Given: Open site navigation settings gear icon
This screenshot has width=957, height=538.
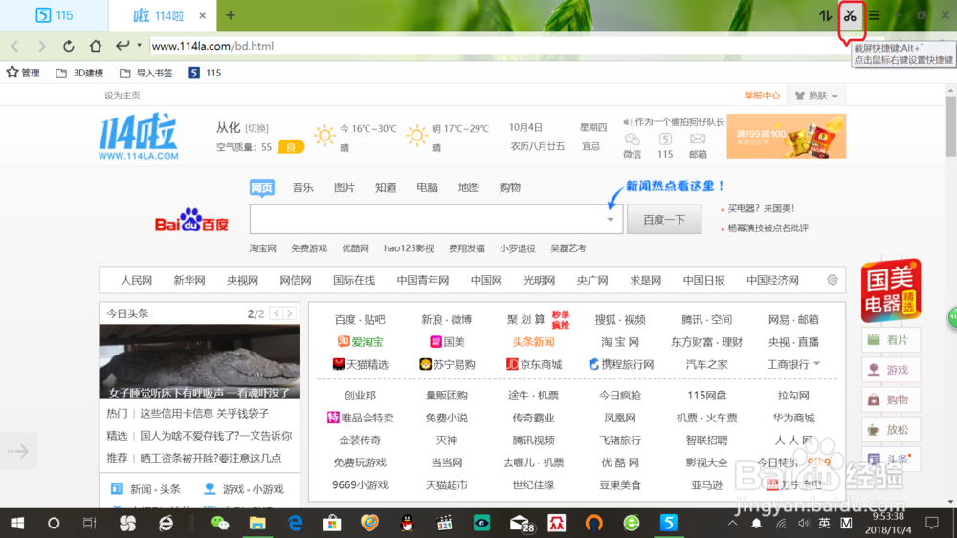Looking at the screenshot, I should point(833,280).
